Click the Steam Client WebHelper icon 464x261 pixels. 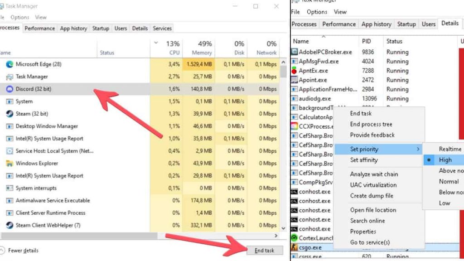point(10,225)
